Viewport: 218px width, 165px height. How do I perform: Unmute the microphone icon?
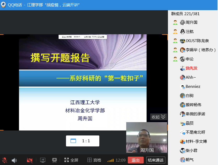pyautogui.click(x=4, y=160)
